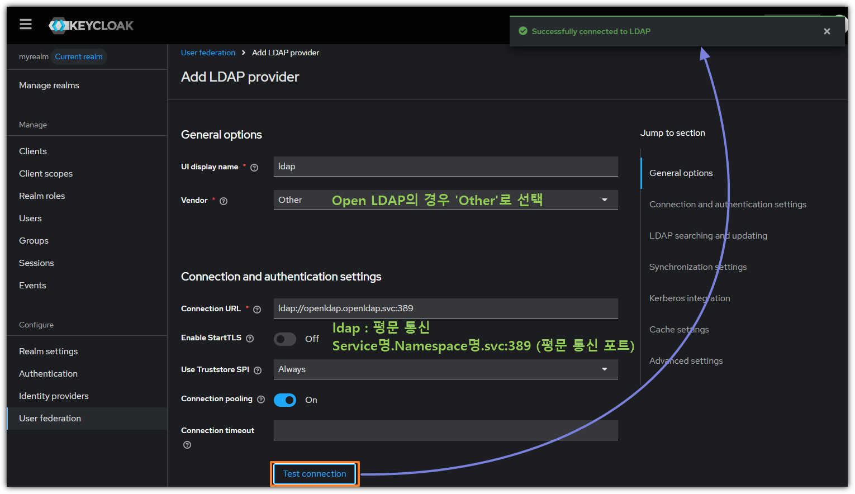Click the Connection timeout input field
Image resolution: width=855 pixels, height=494 pixels.
[446, 430]
